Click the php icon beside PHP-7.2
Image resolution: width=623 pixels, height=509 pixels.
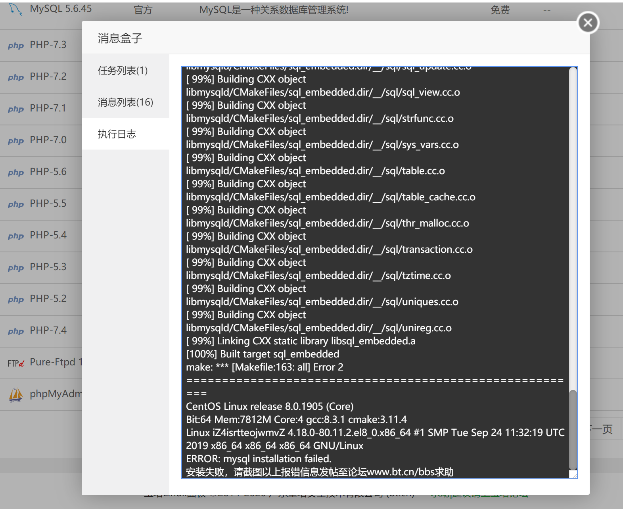(16, 77)
